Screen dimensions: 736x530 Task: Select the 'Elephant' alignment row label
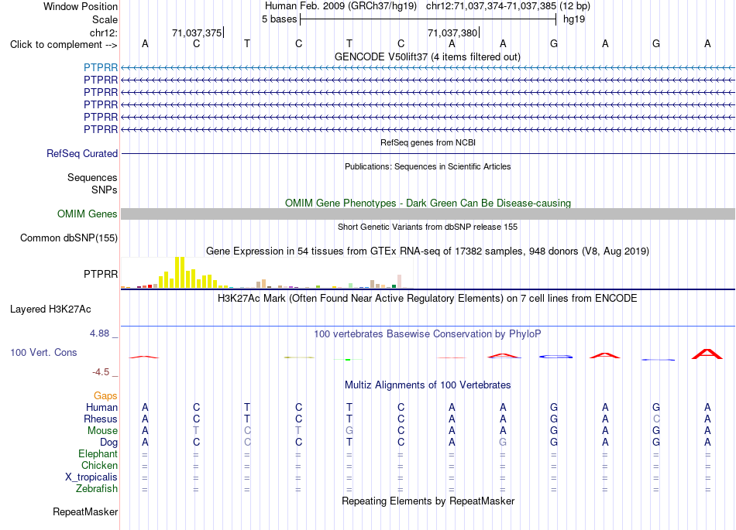click(x=98, y=453)
